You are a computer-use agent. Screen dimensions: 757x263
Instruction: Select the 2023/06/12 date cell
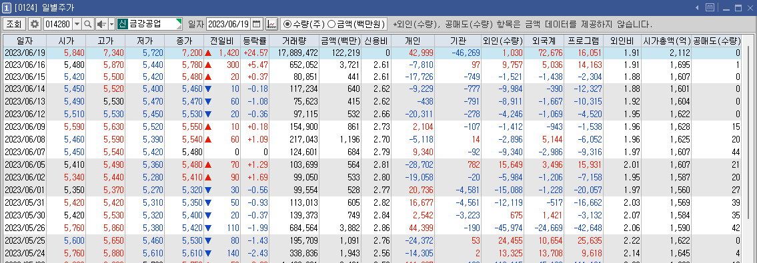[25, 114]
